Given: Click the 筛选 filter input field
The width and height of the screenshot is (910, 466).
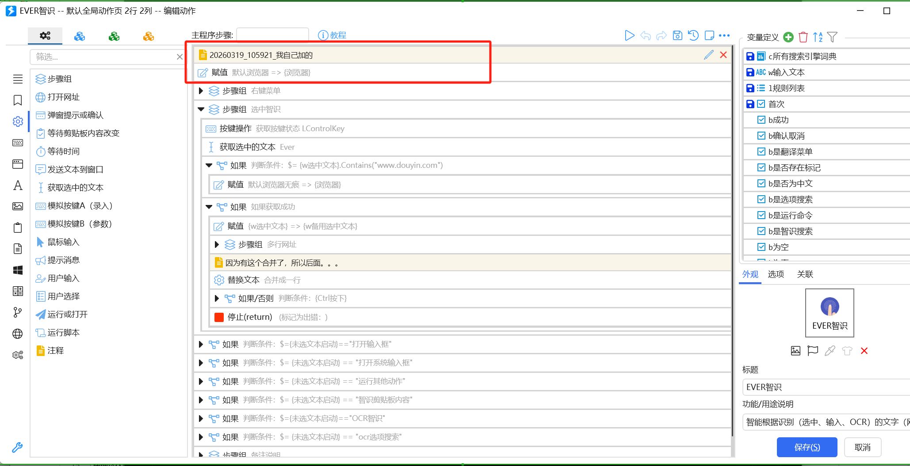Looking at the screenshot, I should coord(104,57).
